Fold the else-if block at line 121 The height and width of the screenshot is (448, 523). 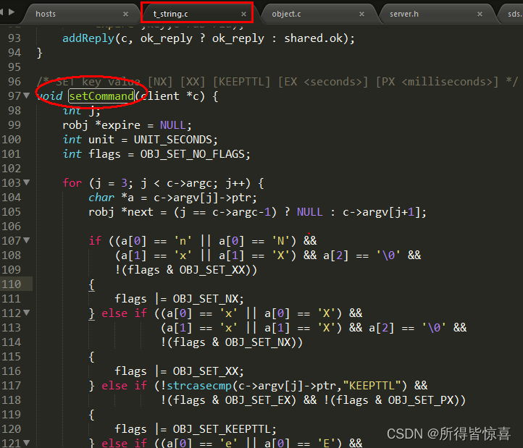[x=27, y=443]
